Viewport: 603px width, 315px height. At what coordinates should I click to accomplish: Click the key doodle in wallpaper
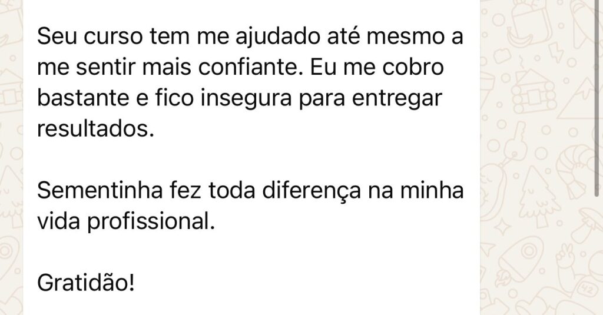point(516,141)
